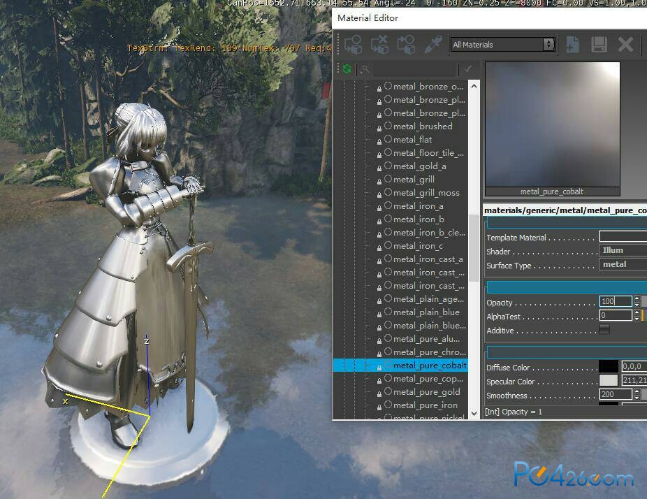The image size is (647, 499).
Task: Select metal_iron_a material
Action: (x=418, y=206)
